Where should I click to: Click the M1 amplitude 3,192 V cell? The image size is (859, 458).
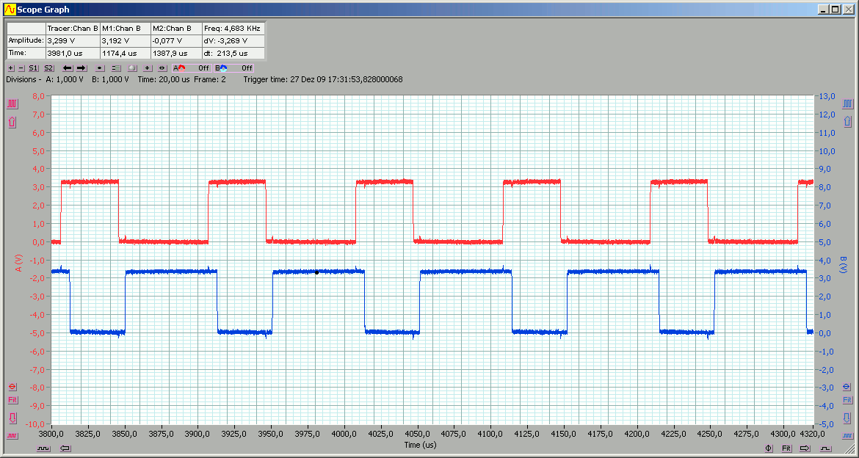pyautogui.click(x=125, y=40)
